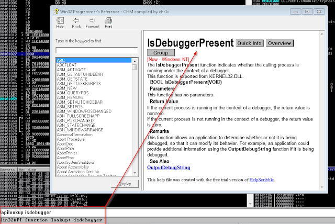
Task: Click keyword list scroll up arrow
Action: coord(135,61)
